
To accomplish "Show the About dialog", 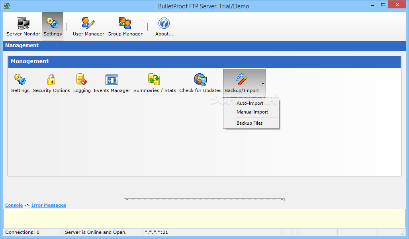I will (164, 27).
